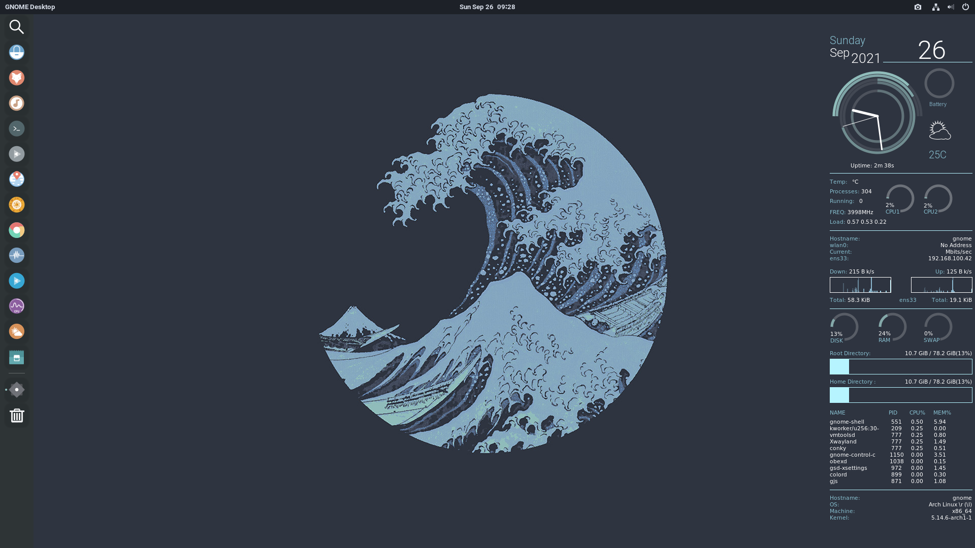This screenshot has width=975, height=548.
Task: Click the gsd-xsettings process row
Action: pos(888,468)
